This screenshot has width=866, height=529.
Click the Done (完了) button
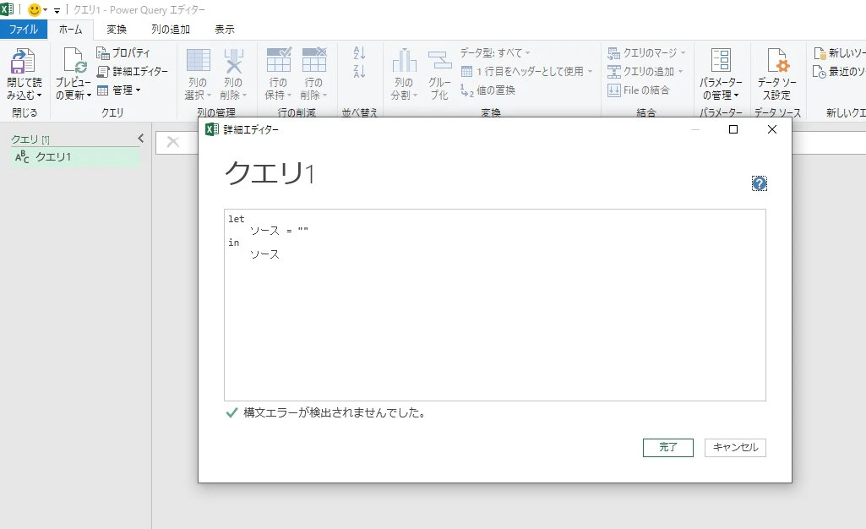[x=667, y=447]
